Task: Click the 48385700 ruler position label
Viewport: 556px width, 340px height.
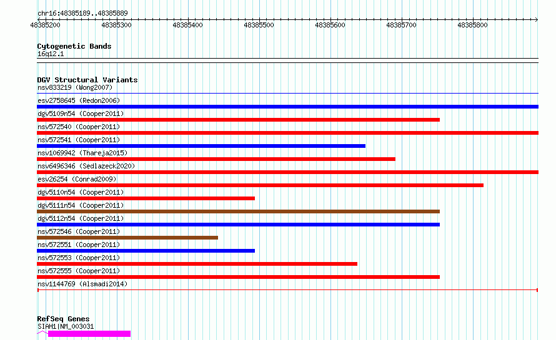Action: tap(402, 25)
